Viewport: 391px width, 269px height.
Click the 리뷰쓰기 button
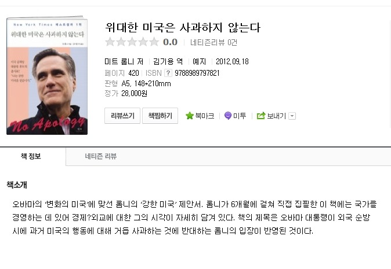[122, 116]
